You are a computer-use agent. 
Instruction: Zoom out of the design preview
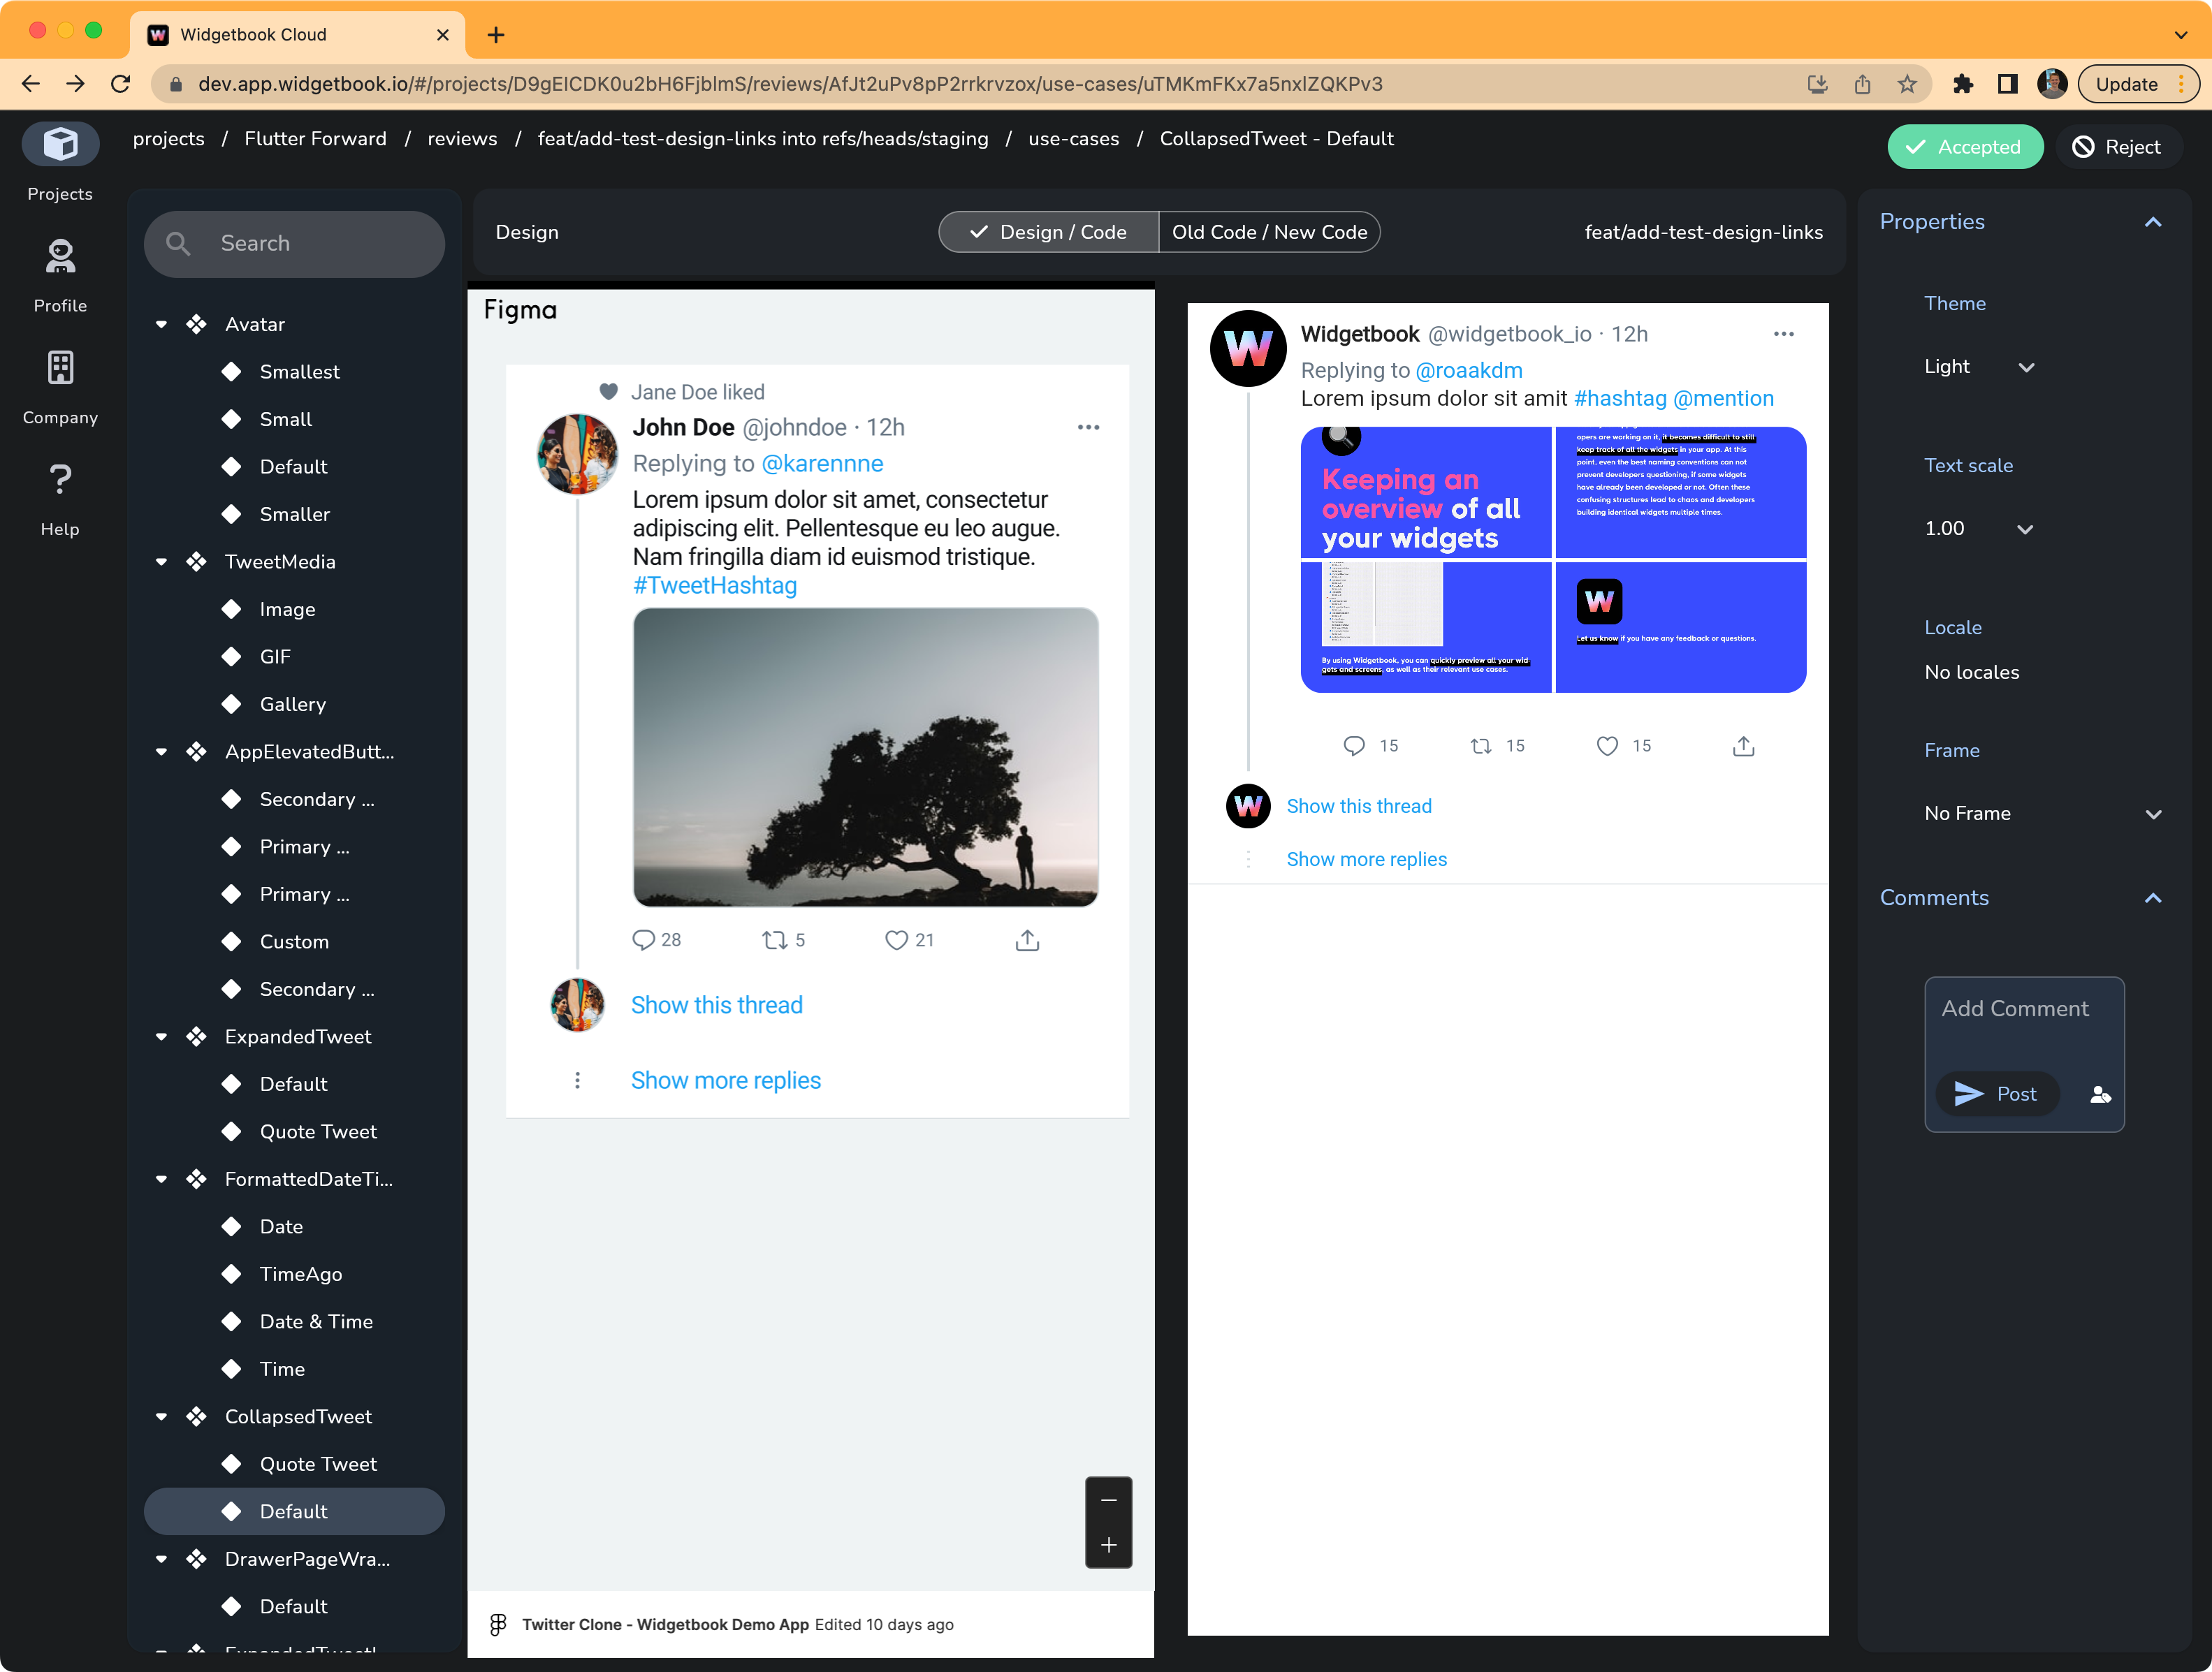pos(1108,1501)
